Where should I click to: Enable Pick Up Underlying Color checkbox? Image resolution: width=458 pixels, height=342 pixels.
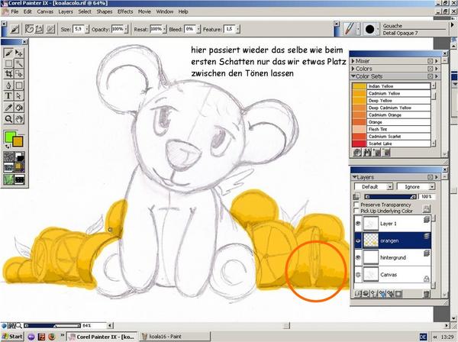point(356,211)
